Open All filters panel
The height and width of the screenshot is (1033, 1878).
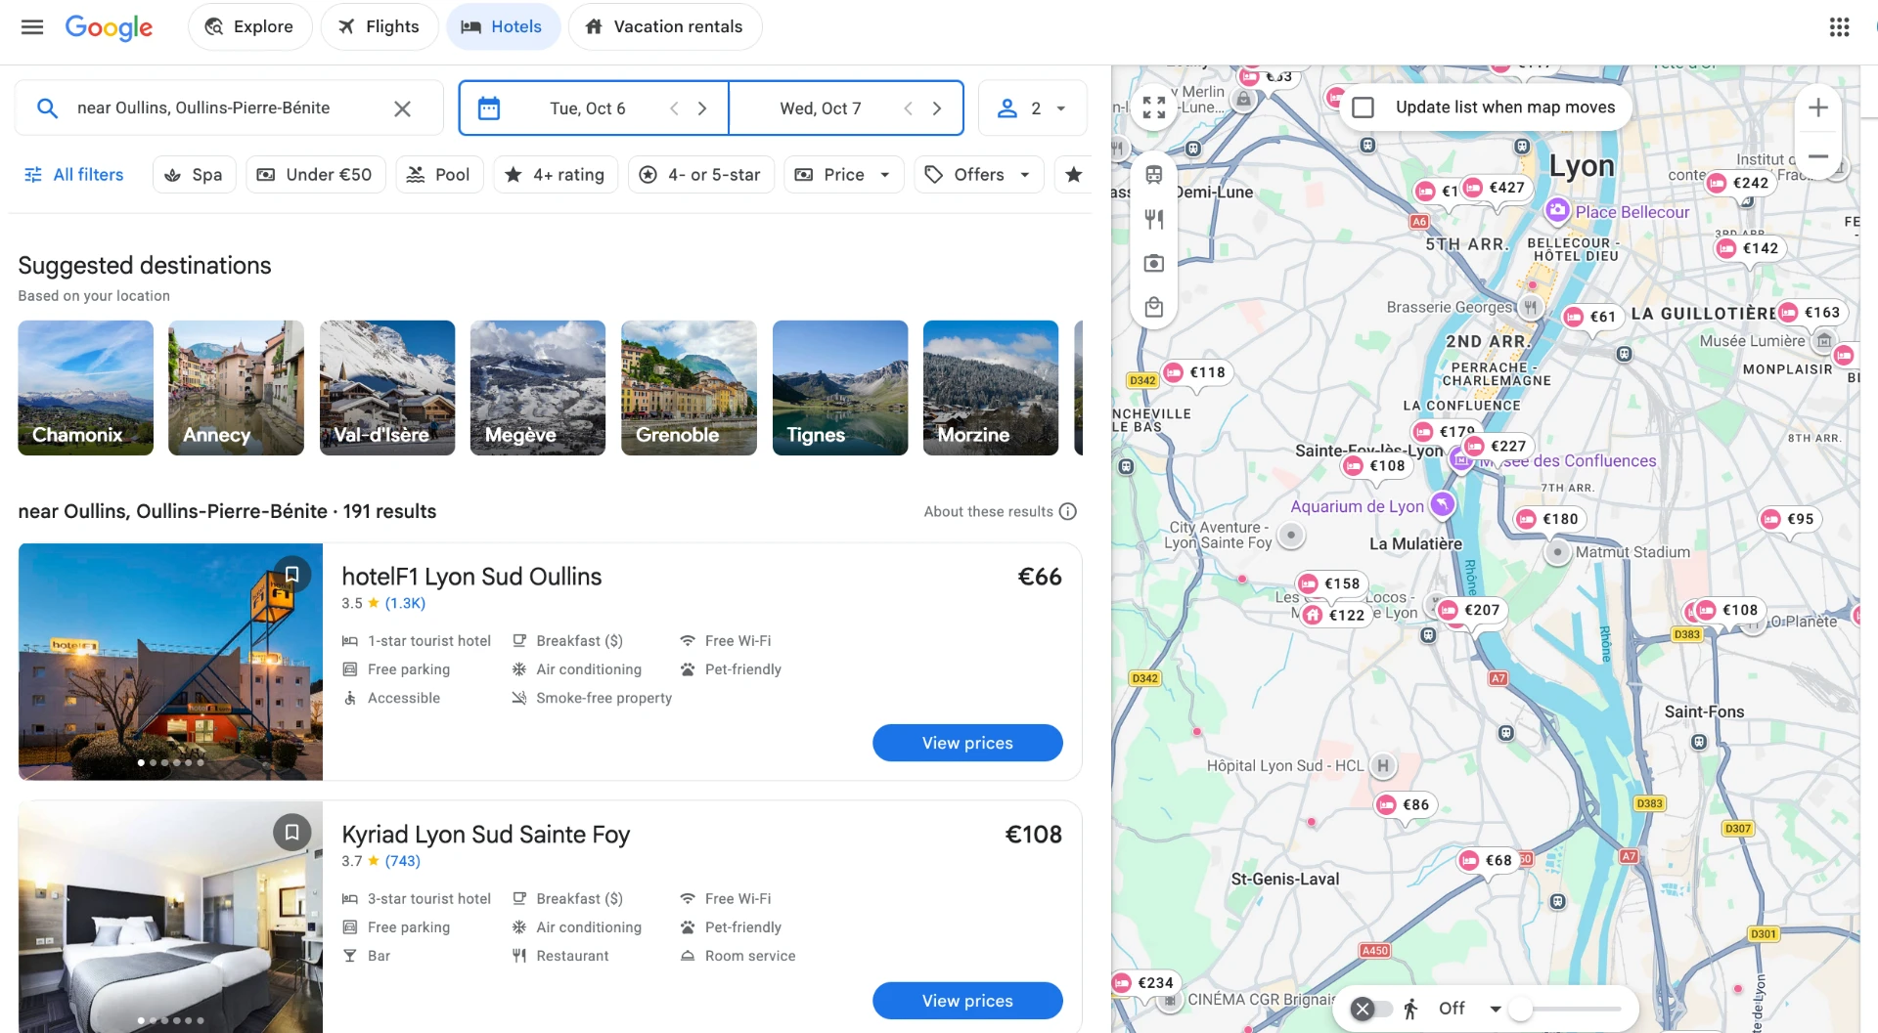click(x=73, y=175)
